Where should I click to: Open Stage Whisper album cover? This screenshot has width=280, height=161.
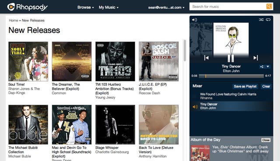115,125
